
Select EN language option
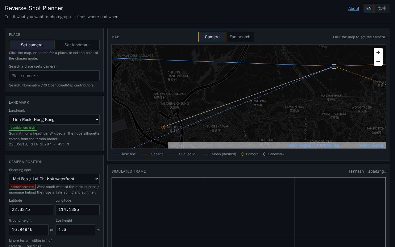tap(369, 8)
